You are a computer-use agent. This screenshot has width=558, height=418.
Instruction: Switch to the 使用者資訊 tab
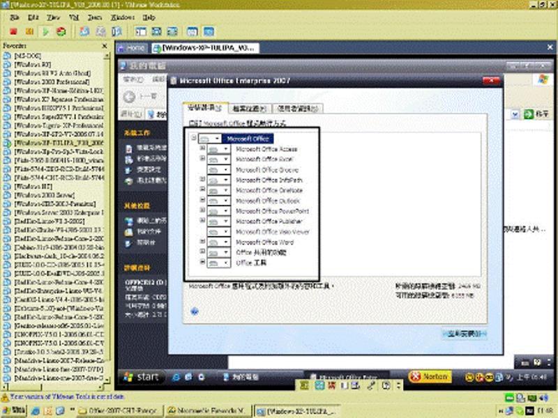(297, 109)
